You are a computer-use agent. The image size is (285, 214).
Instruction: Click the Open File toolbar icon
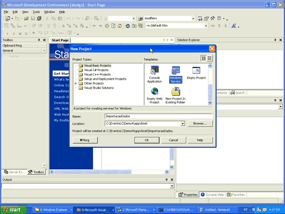[26, 18]
